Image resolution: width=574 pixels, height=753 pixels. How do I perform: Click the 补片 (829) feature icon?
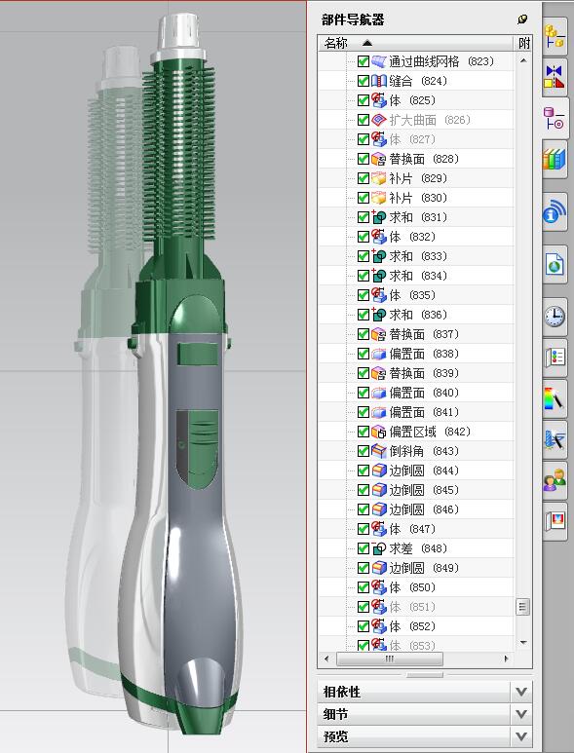click(379, 178)
